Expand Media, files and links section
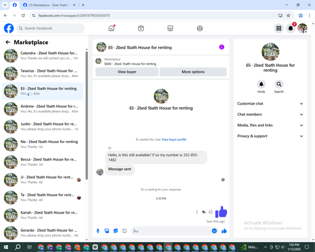315x252 pixels. tap(270, 125)
